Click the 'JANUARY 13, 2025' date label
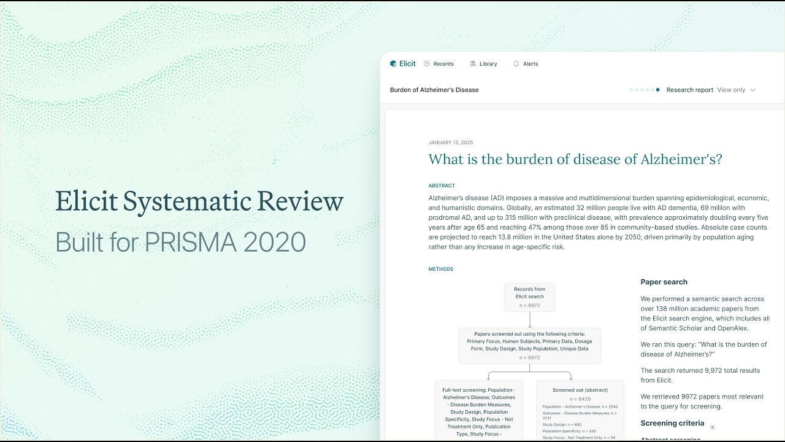Image resolution: width=785 pixels, height=442 pixels. [451, 142]
